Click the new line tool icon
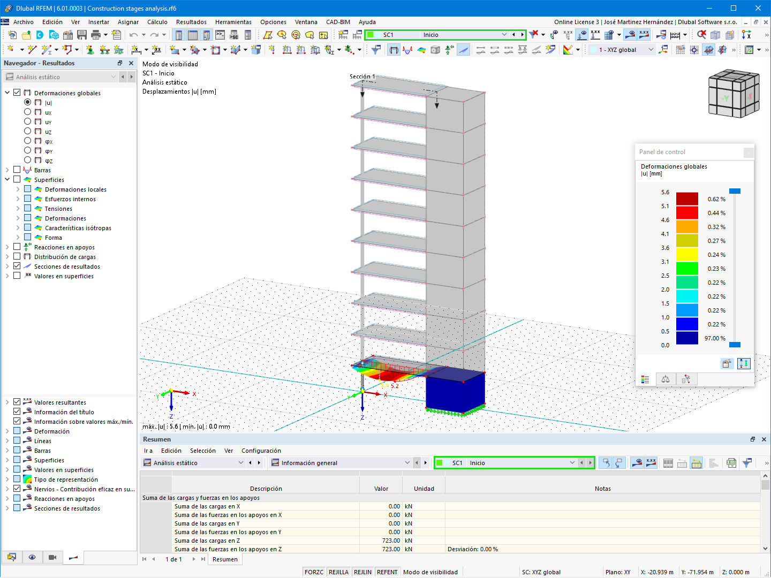Image resolution: width=771 pixels, height=578 pixels. [32, 50]
